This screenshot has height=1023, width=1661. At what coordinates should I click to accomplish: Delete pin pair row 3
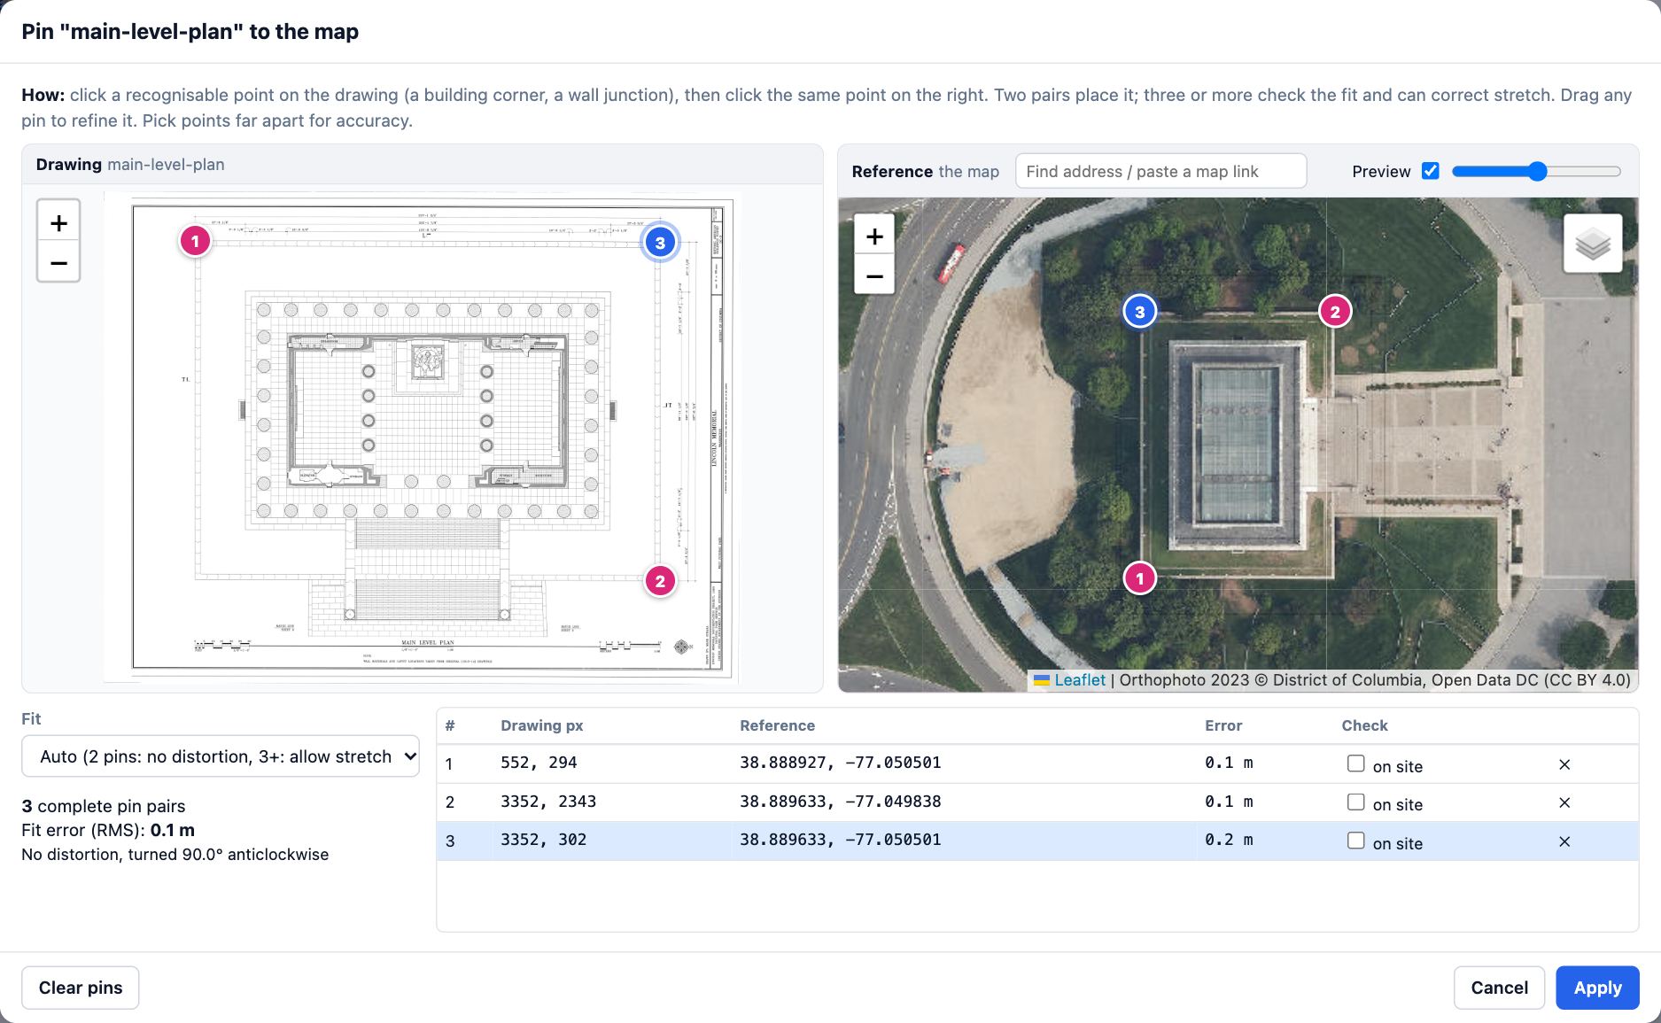(1564, 841)
